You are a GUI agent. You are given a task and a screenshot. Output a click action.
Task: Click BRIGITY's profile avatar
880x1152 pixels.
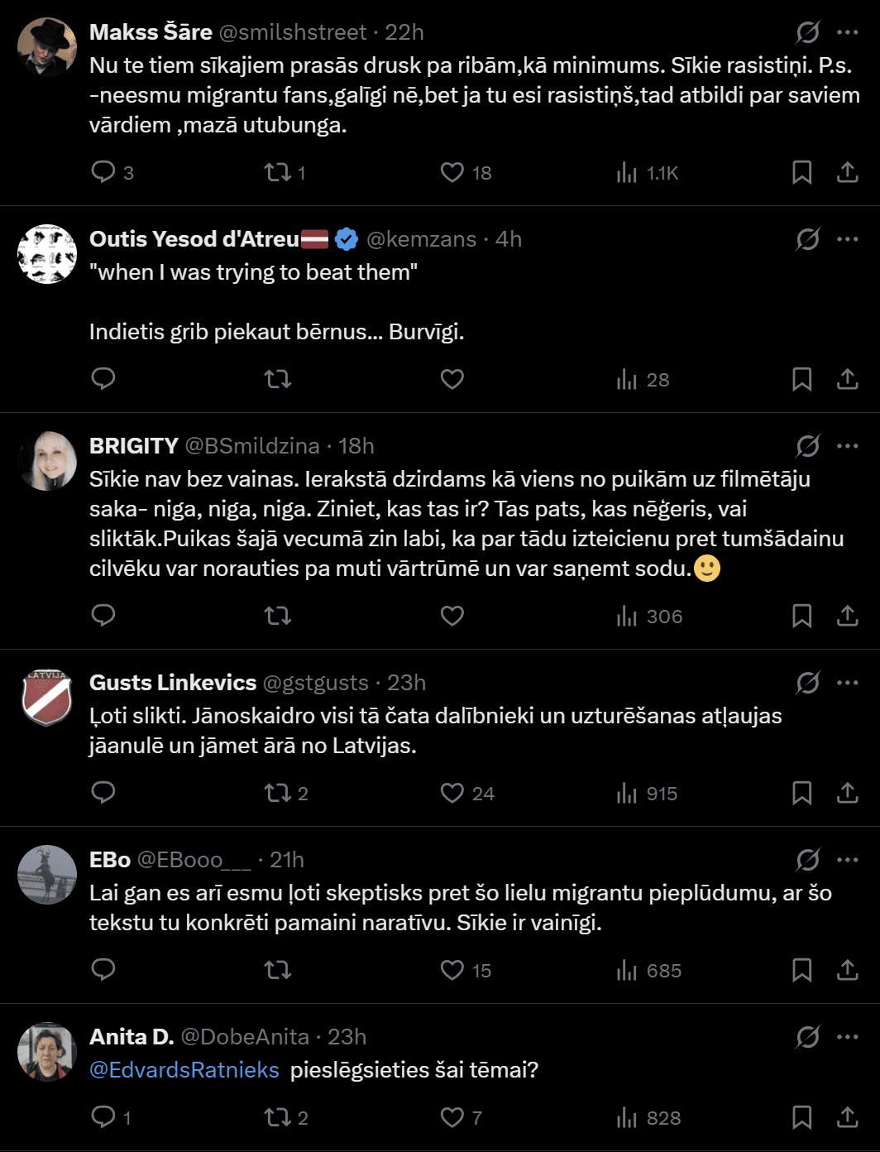pyautogui.click(x=47, y=461)
